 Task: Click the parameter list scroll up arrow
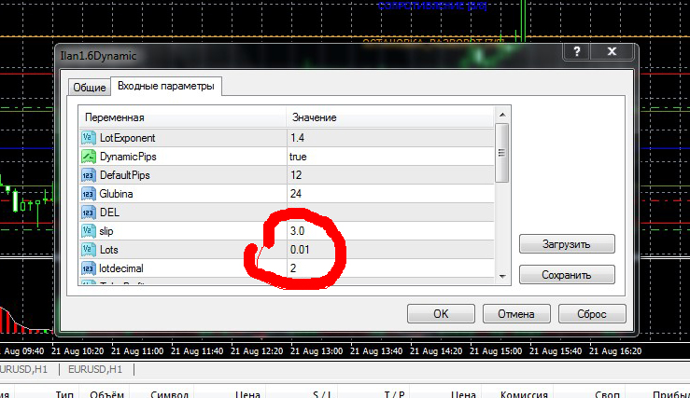point(502,115)
